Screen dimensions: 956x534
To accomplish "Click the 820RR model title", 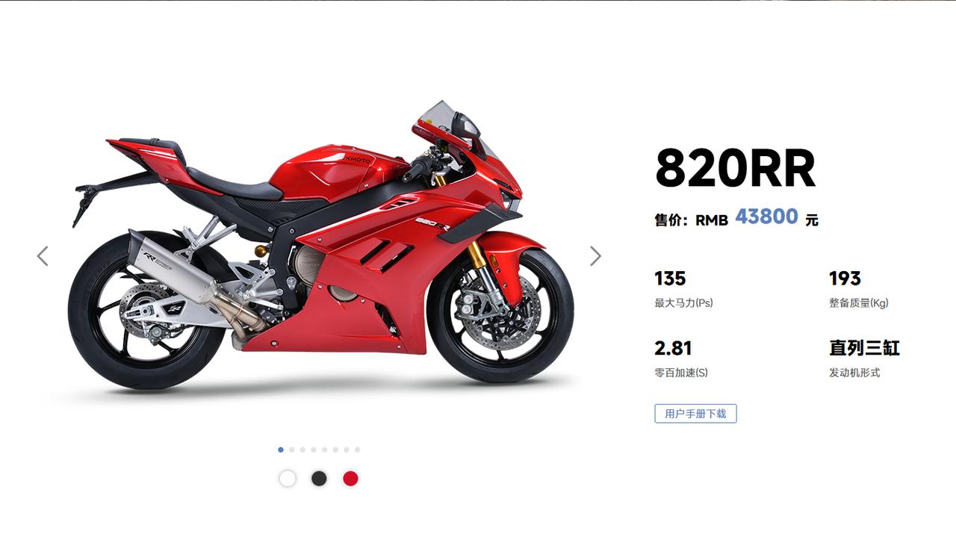I will 735,169.
